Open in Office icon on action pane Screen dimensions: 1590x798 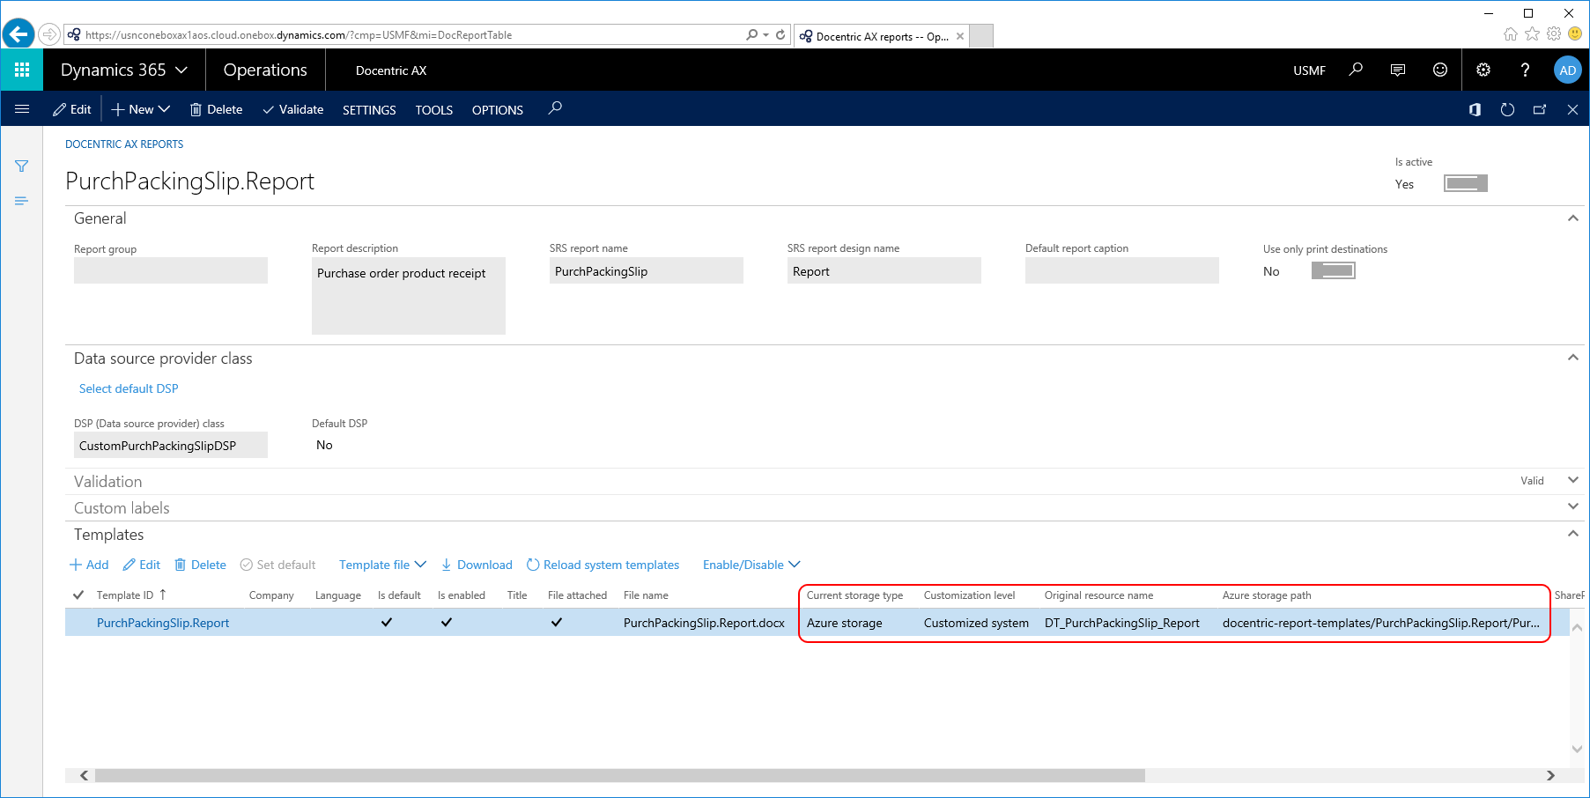(1475, 109)
